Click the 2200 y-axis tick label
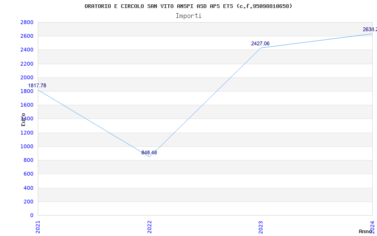This screenshot has height=236, width=377. [27, 64]
